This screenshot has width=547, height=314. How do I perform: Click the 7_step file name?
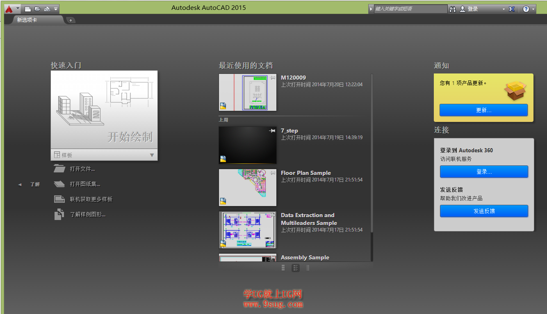289,131
